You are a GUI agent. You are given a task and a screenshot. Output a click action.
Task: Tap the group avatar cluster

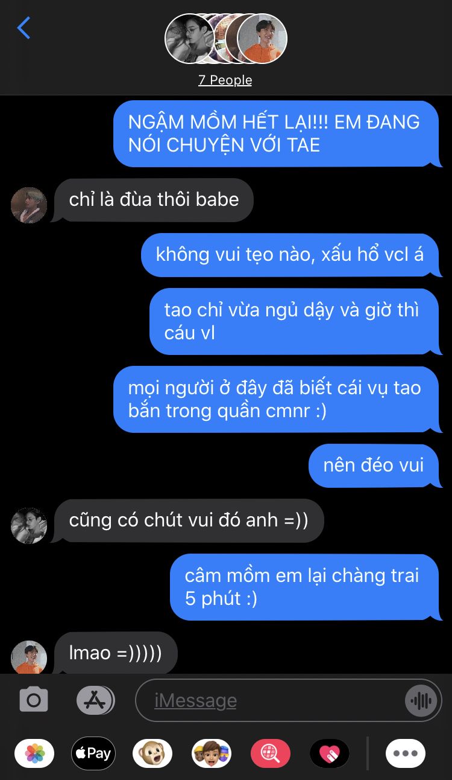click(226, 39)
